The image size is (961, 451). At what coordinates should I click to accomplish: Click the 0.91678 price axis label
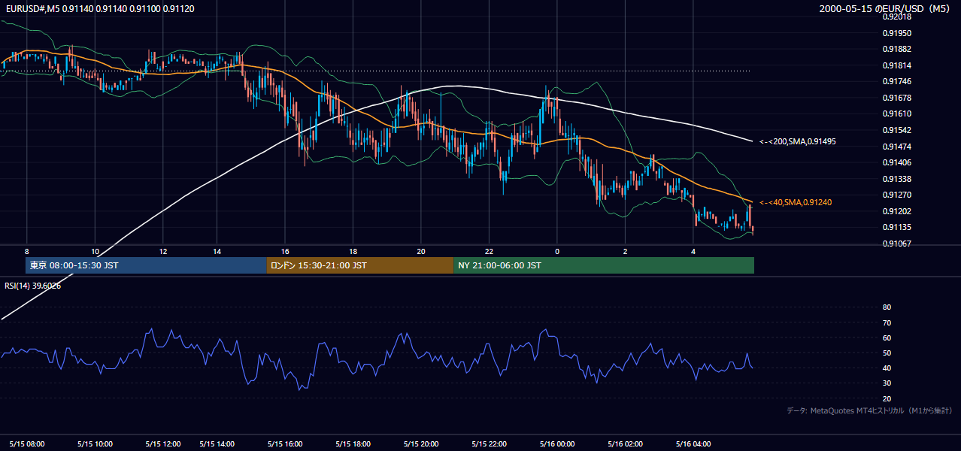click(x=898, y=98)
